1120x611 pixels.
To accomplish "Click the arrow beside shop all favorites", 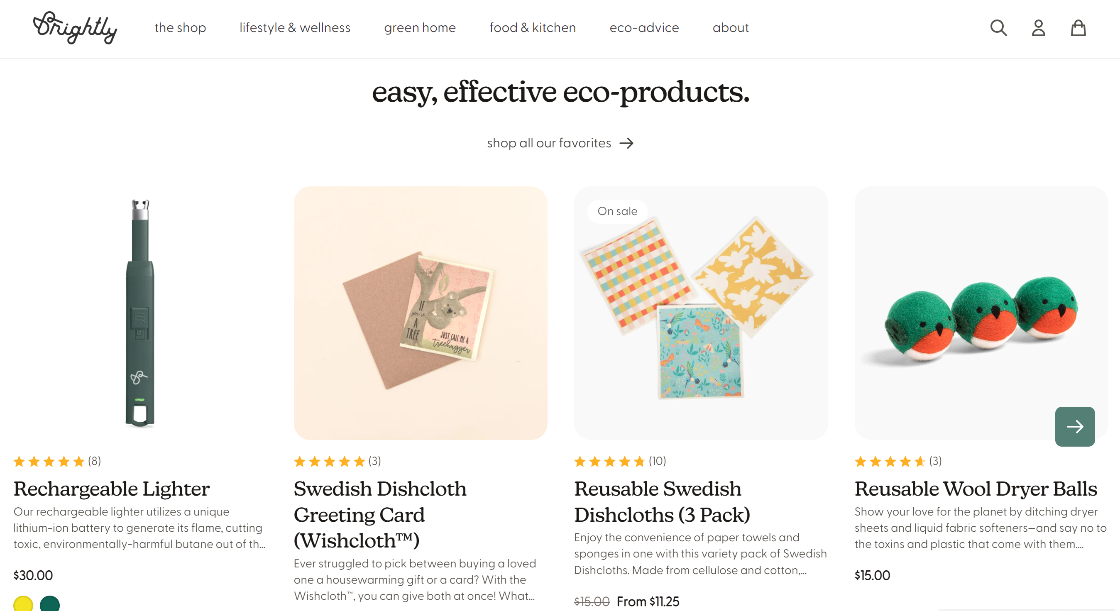I will (626, 143).
